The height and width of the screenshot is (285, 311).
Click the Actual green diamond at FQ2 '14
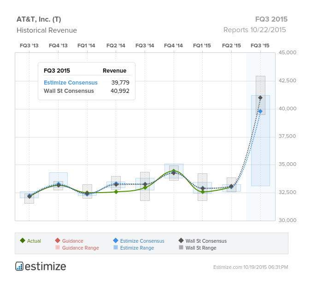pos(116,192)
